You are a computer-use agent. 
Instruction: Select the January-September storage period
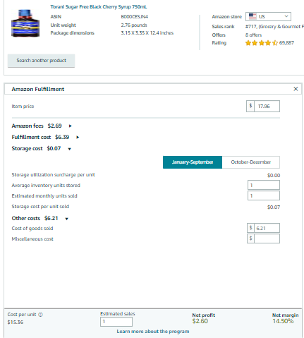pos(193,162)
